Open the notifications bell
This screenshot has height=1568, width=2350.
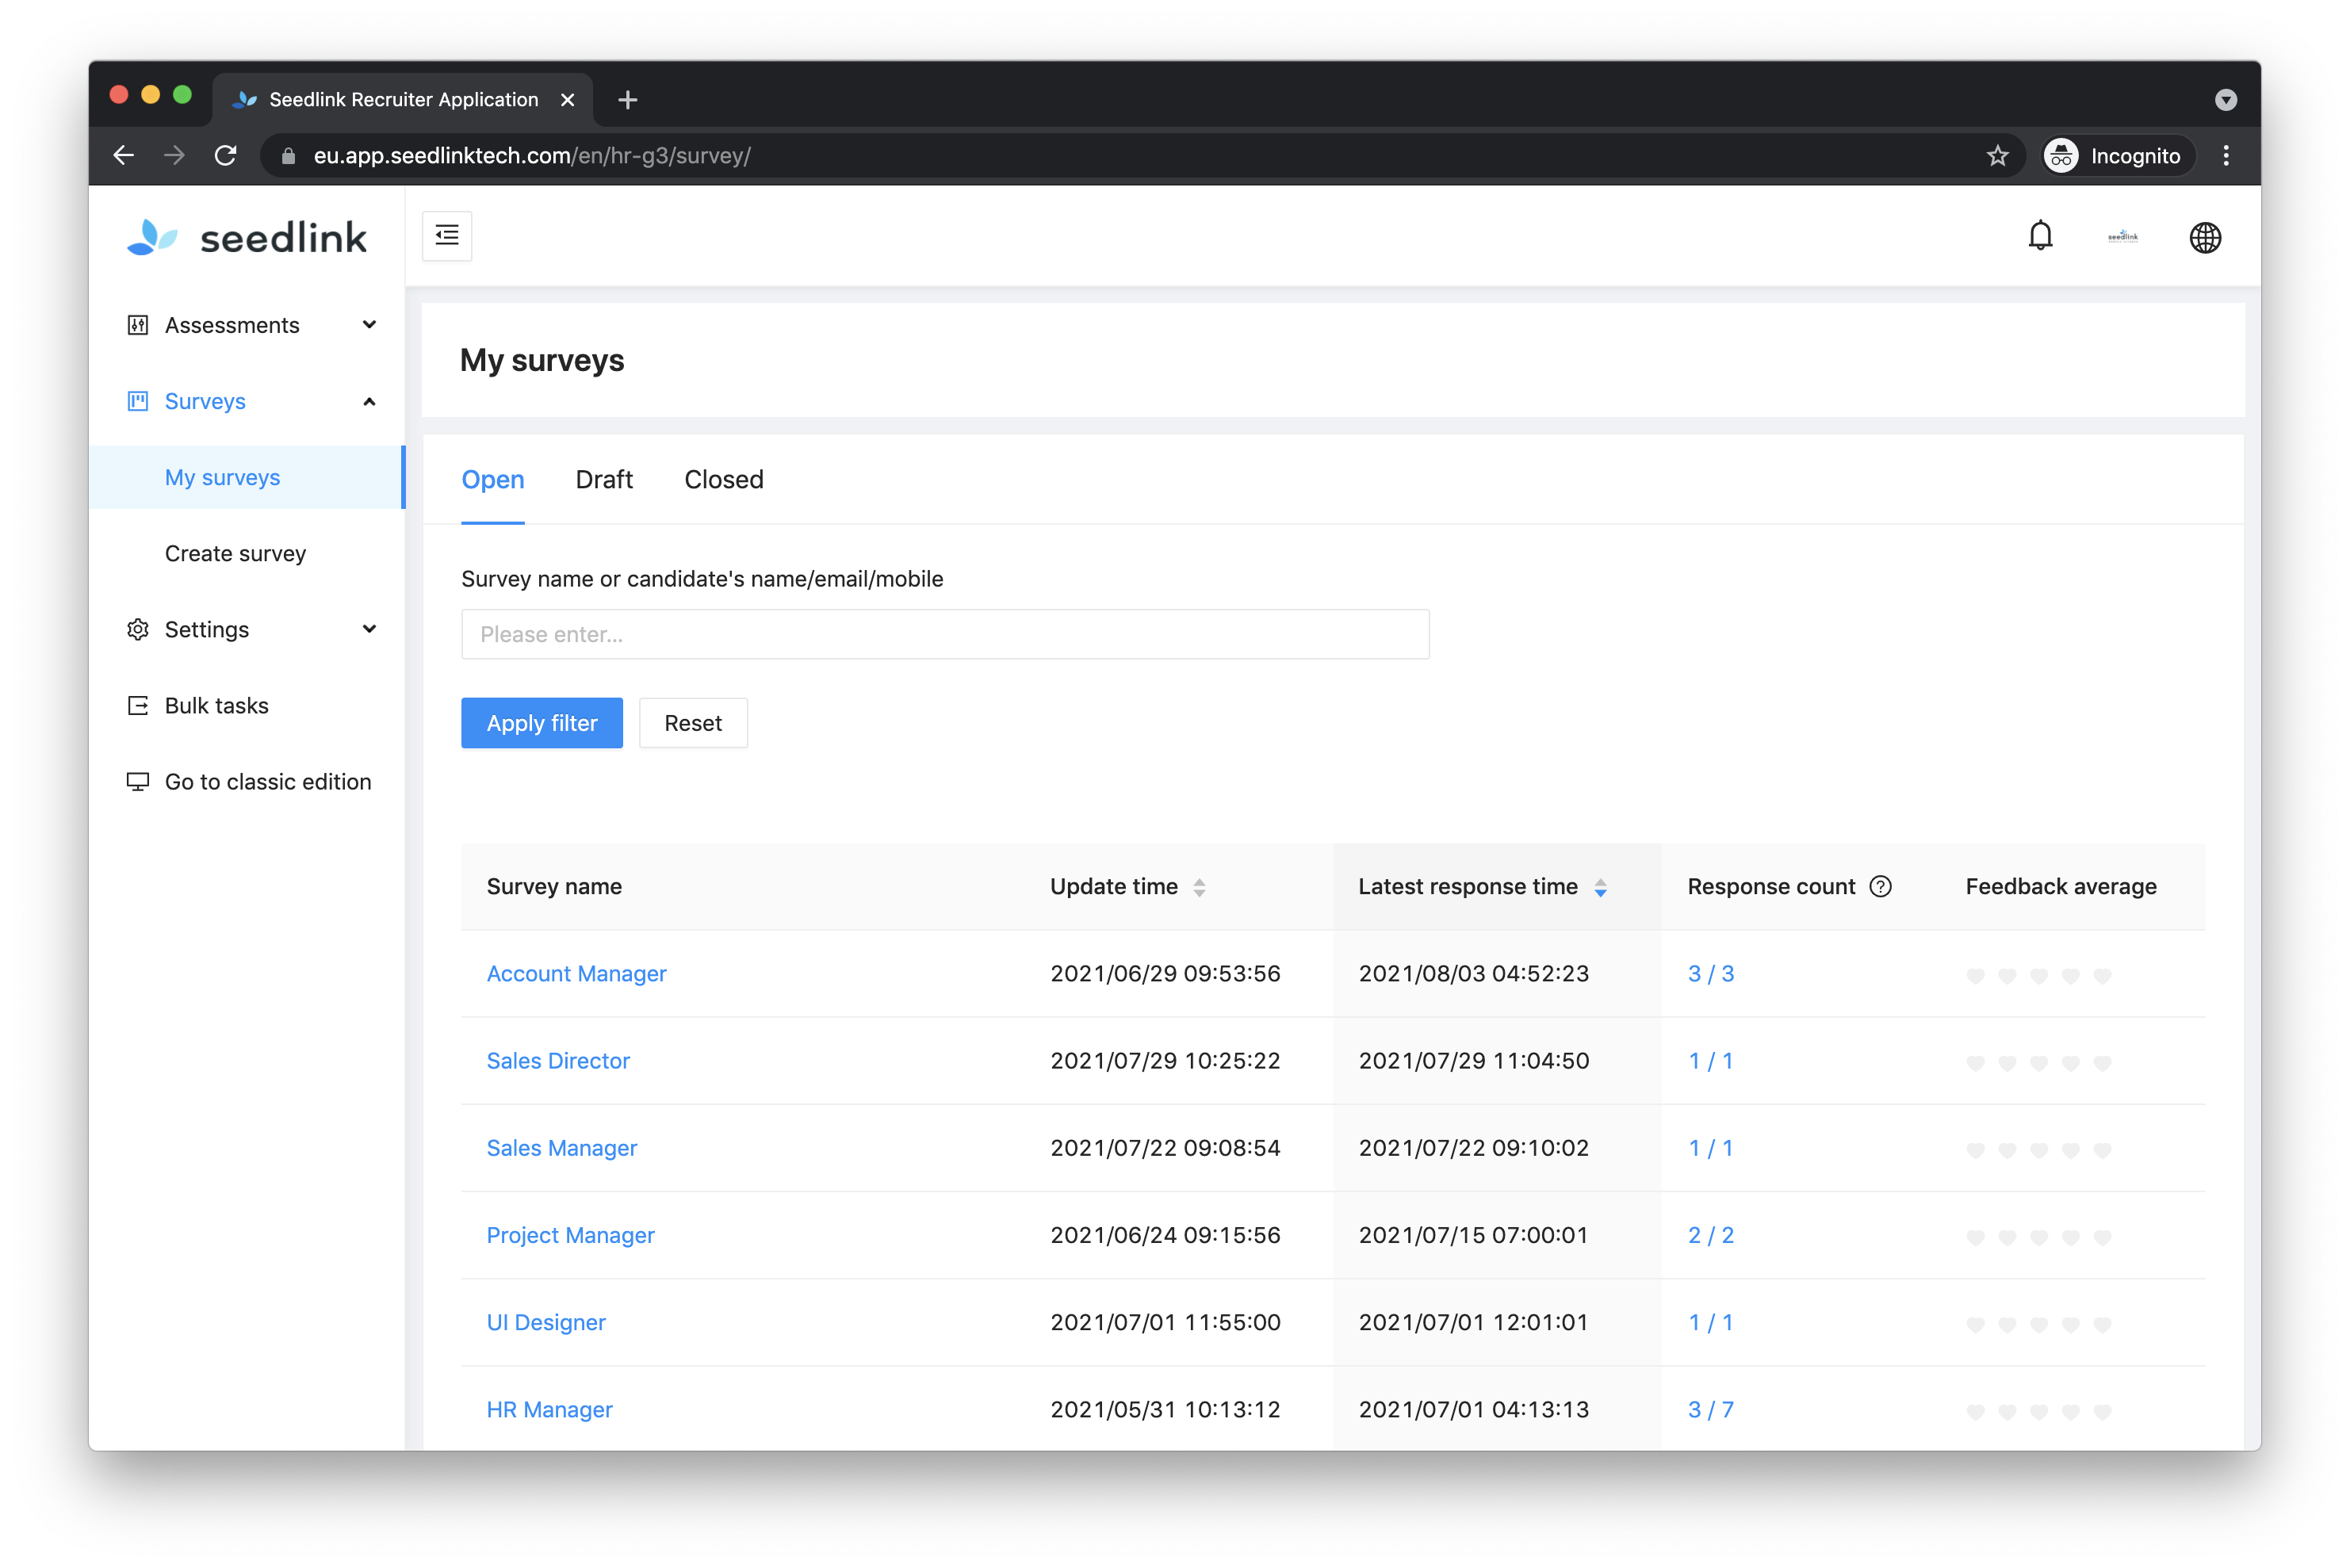click(x=2040, y=237)
